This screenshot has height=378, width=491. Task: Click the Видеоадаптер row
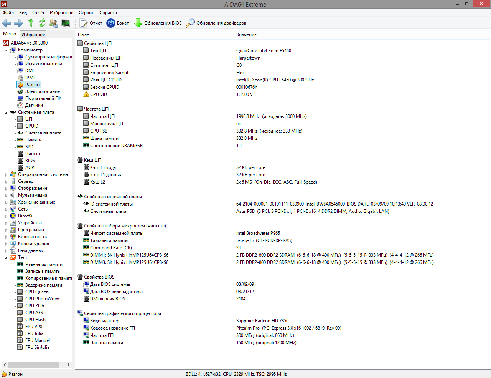[283, 321]
